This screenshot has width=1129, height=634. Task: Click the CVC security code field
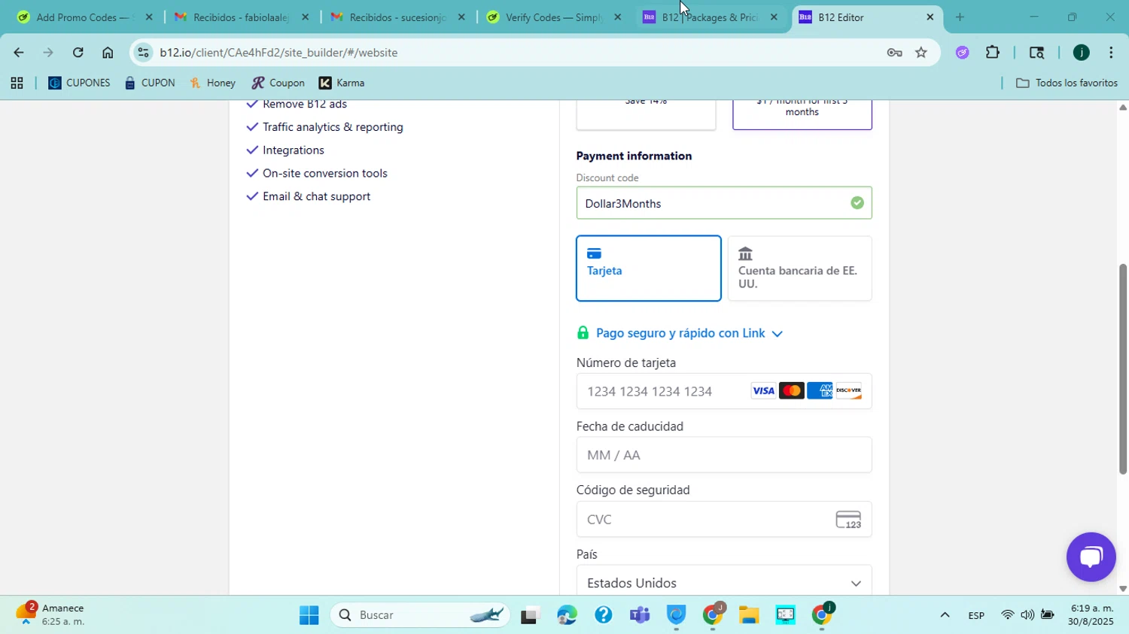point(724,520)
